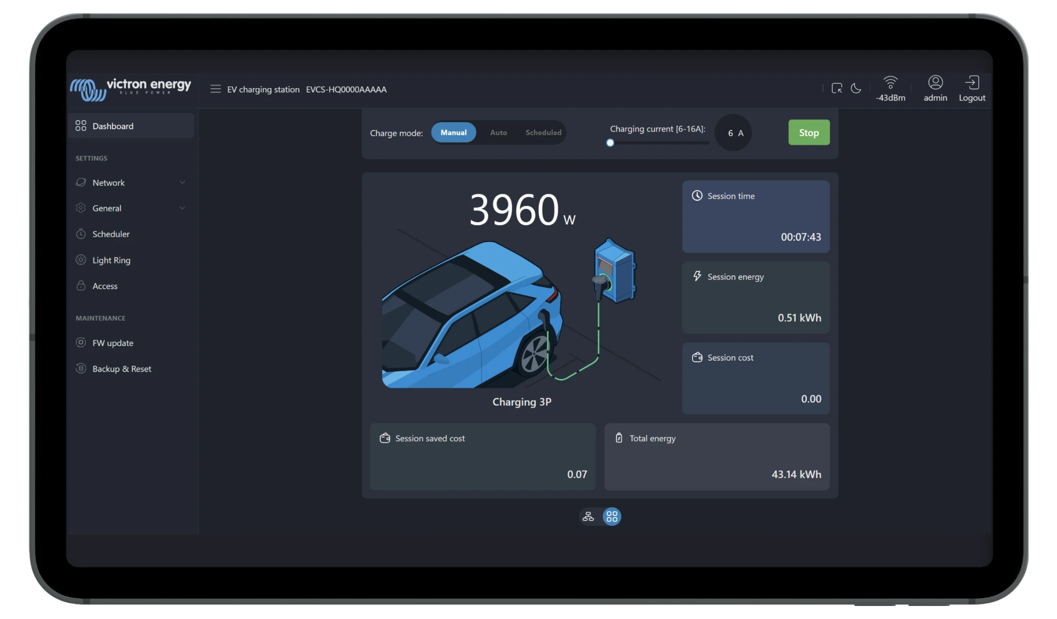Click the dashboard grid icon at bottom
This screenshot has width=1057, height=619.
(612, 516)
